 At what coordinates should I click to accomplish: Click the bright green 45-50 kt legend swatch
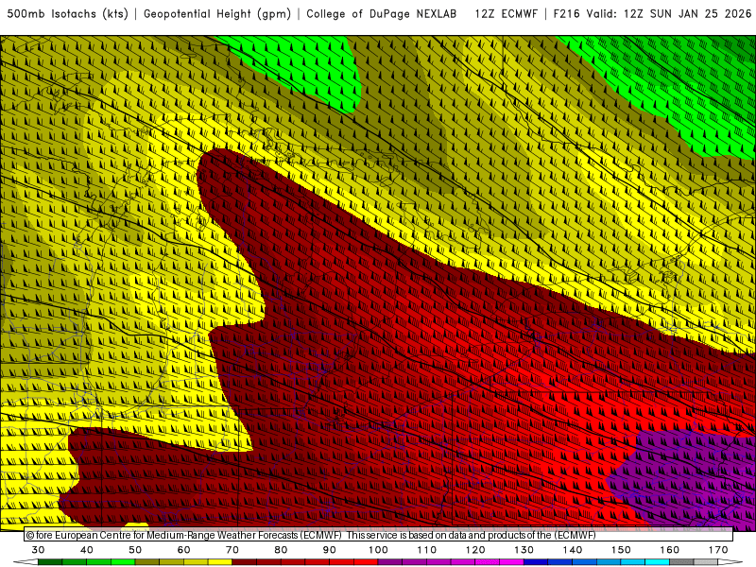123,563
